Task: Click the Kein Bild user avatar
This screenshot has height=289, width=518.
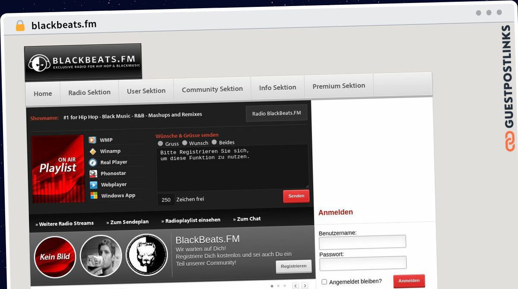Action: [55, 257]
